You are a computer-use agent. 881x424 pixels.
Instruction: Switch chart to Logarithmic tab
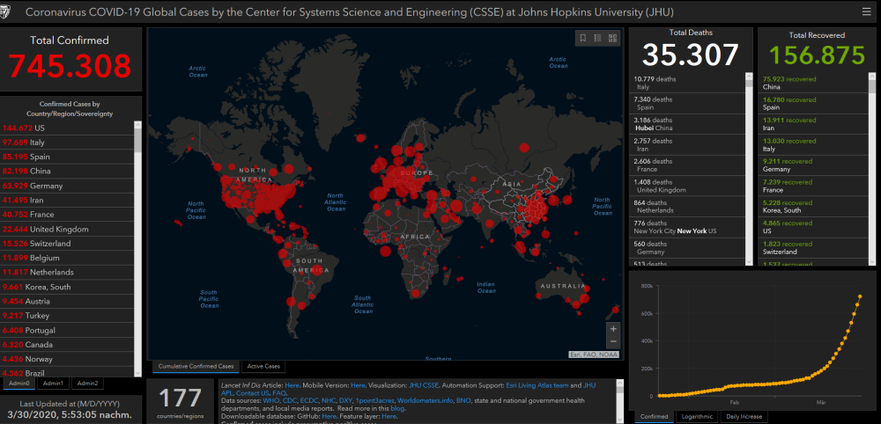tap(696, 416)
